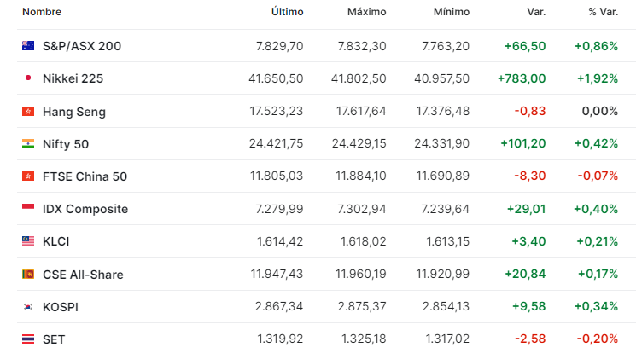The width and height of the screenshot is (636, 353).
Task: Click the India flag icon beside Nifty 50
Action: click(28, 144)
